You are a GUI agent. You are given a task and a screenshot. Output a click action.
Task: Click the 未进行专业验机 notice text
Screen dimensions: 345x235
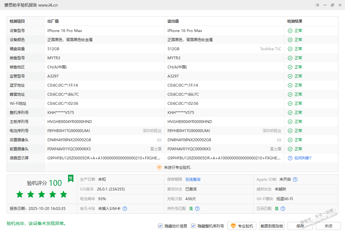click(177, 168)
